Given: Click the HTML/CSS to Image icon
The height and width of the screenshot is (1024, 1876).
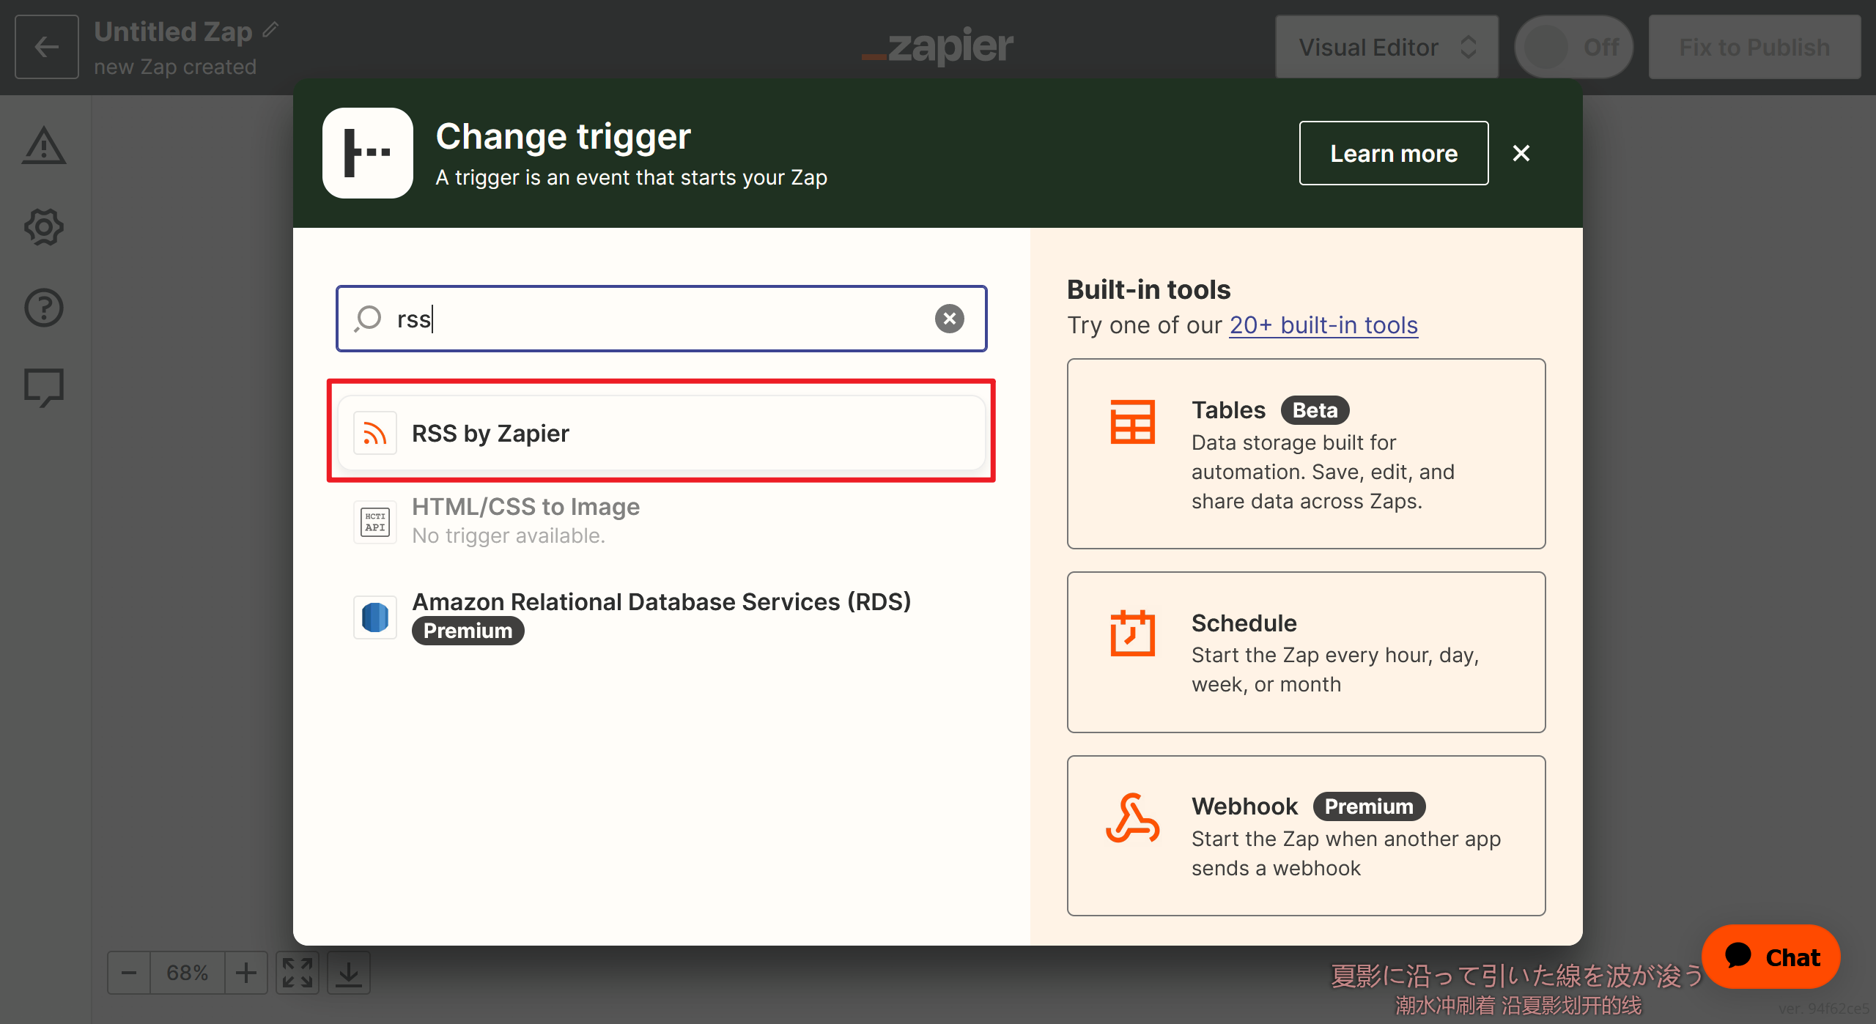Looking at the screenshot, I should coord(375,522).
